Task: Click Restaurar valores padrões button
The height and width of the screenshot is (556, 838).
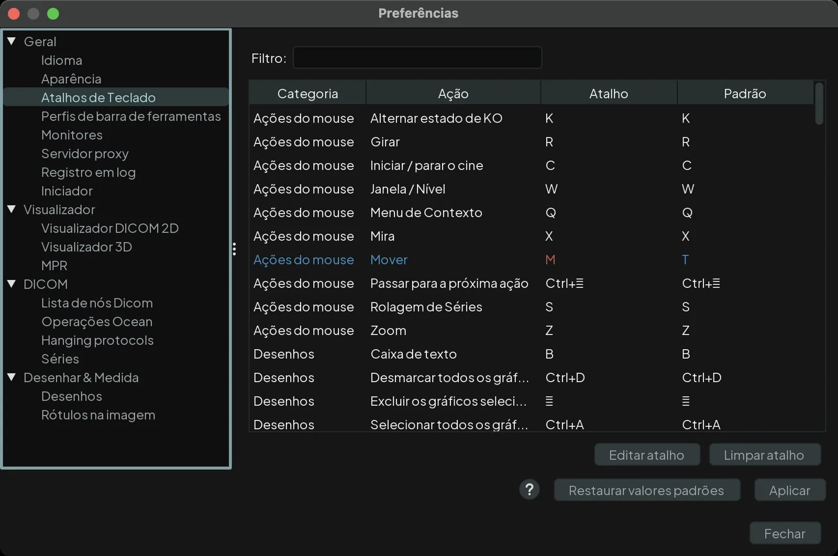Action: 647,490
